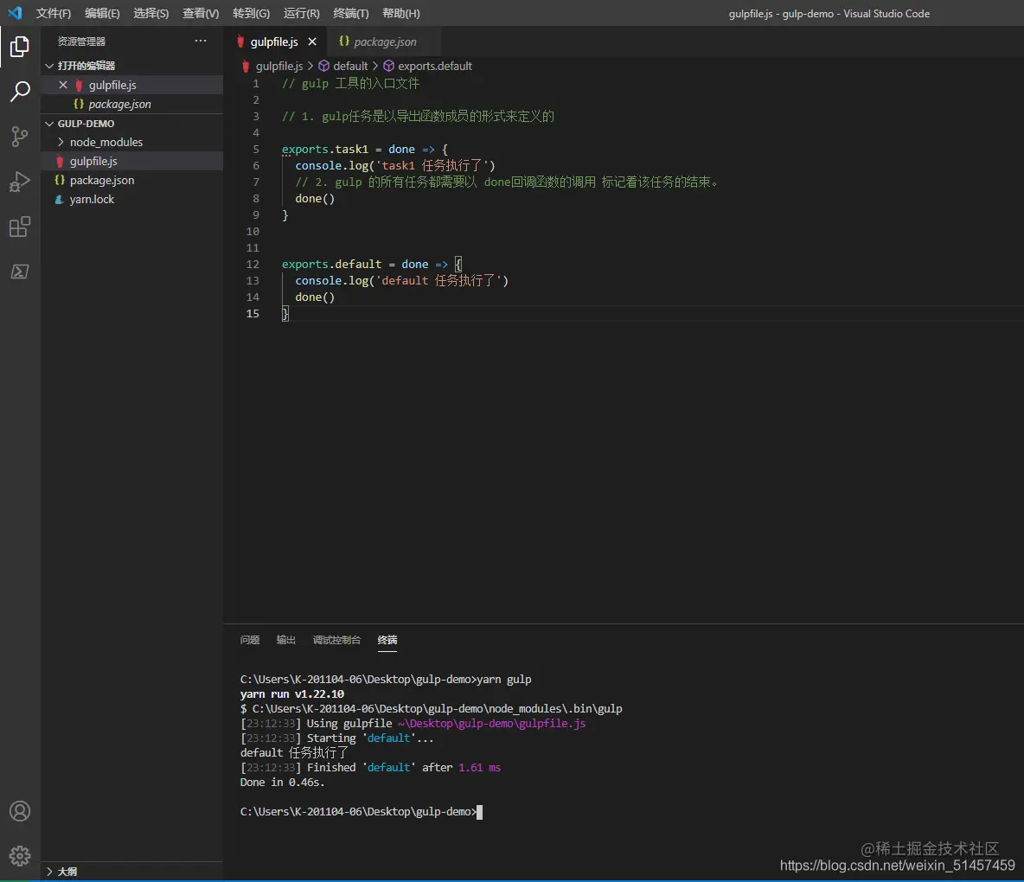Image resolution: width=1024 pixels, height=882 pixels.
Task: Click 'yarn run v1.22.10' terminal line
Action: click(x=292, y=694)
